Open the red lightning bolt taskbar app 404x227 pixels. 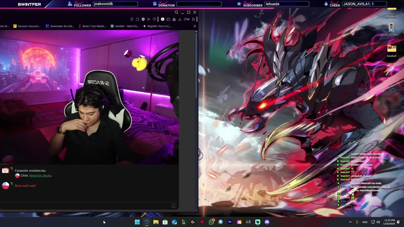pyautogui.click(x=202, y=222)
